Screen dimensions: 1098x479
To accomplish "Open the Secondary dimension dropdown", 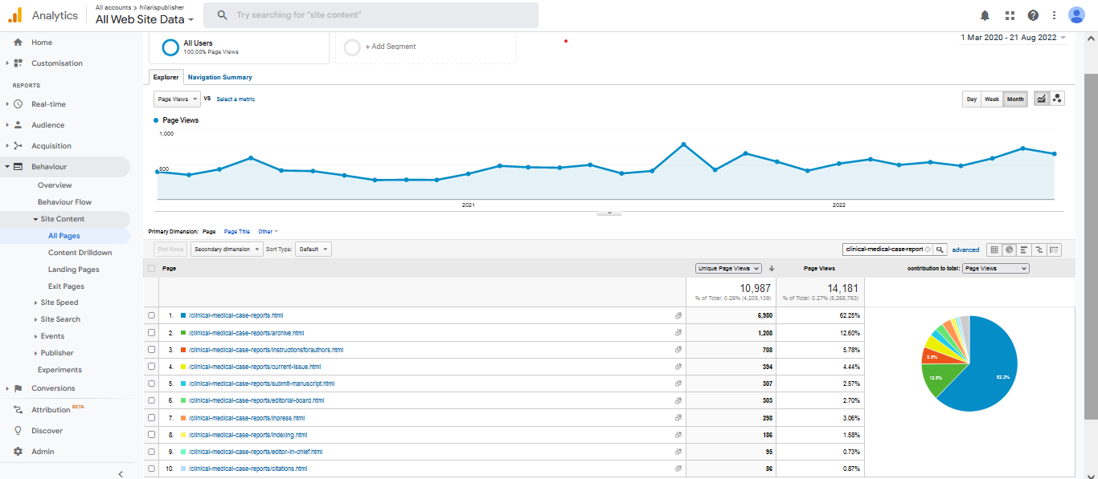I will (x=227, y=250).
